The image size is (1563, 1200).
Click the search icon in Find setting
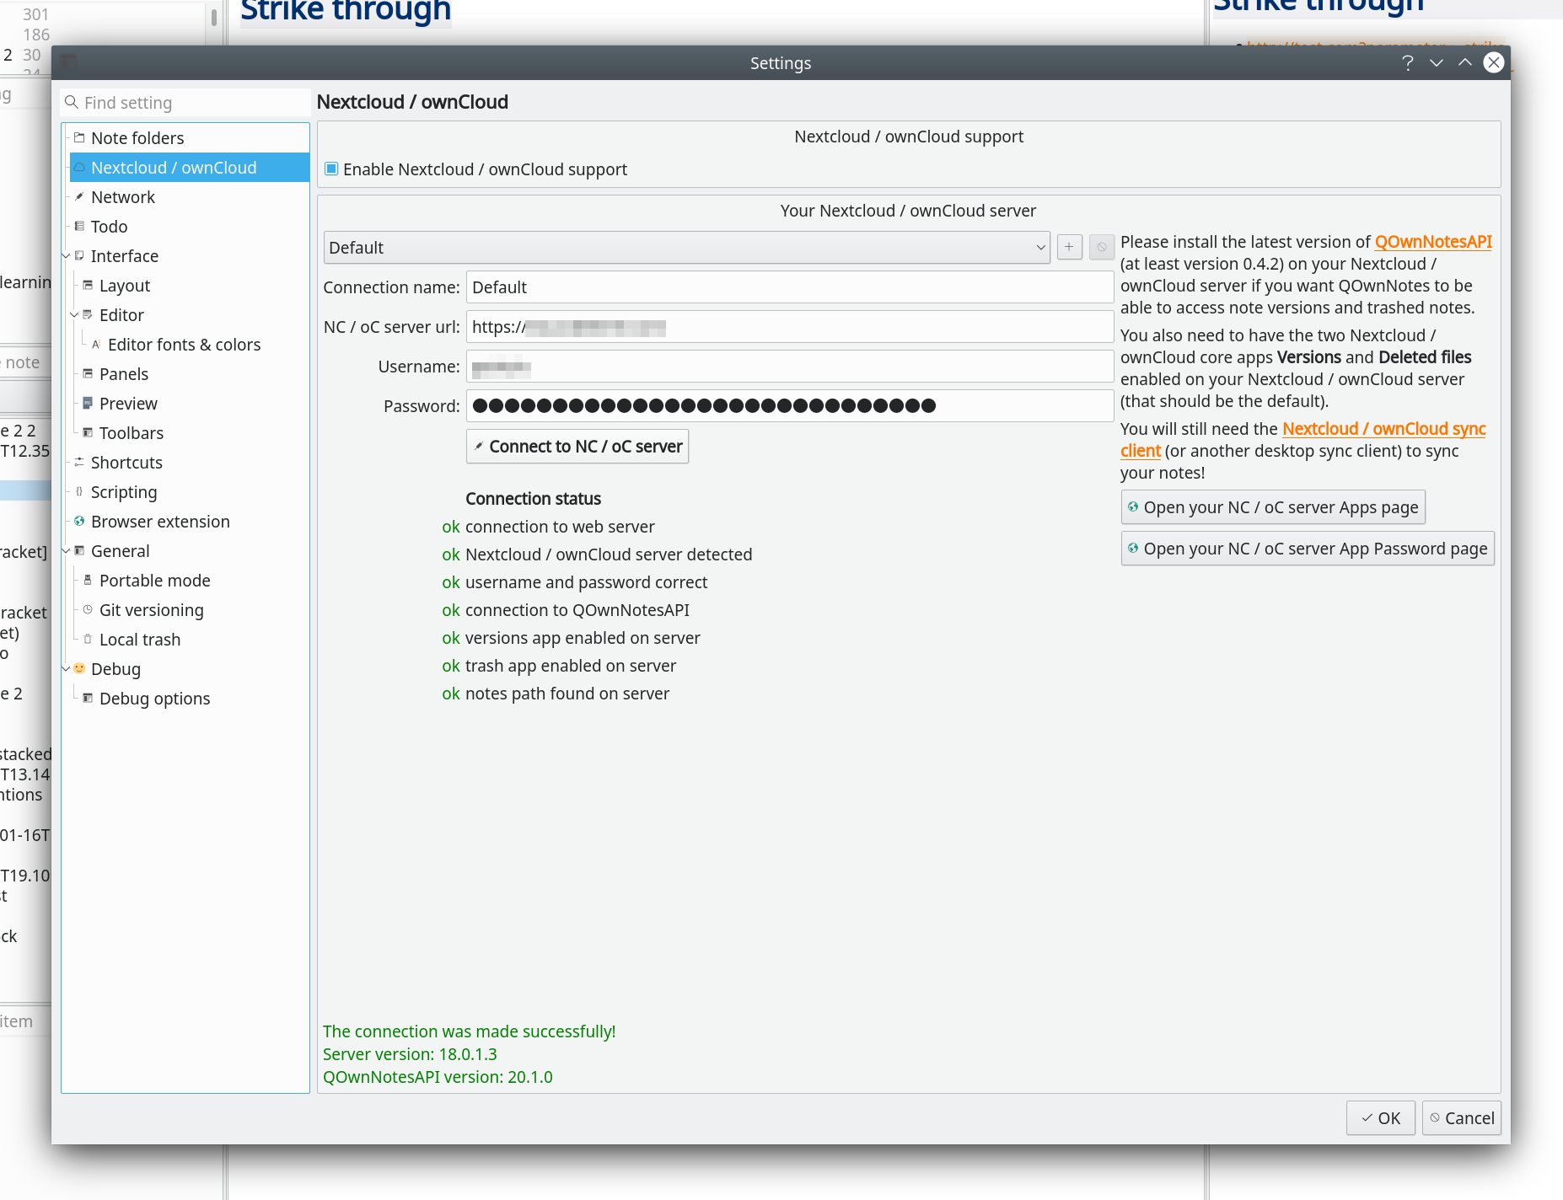point(73,103)
